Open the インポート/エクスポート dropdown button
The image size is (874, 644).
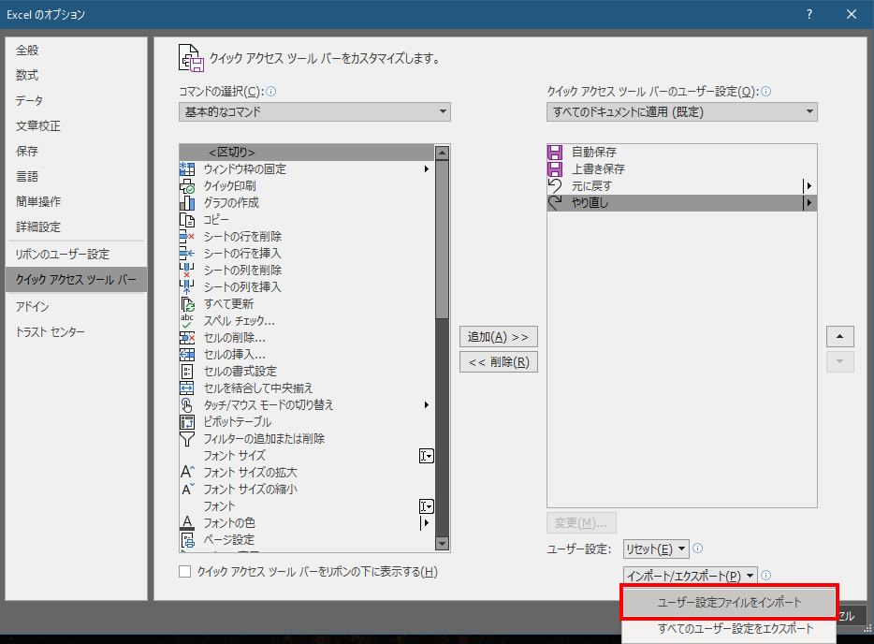[690, 576]
